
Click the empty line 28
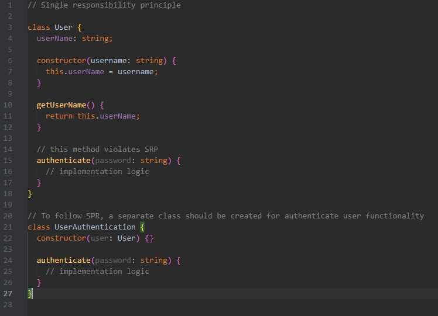pyautogui.click(x=232, y=305)
